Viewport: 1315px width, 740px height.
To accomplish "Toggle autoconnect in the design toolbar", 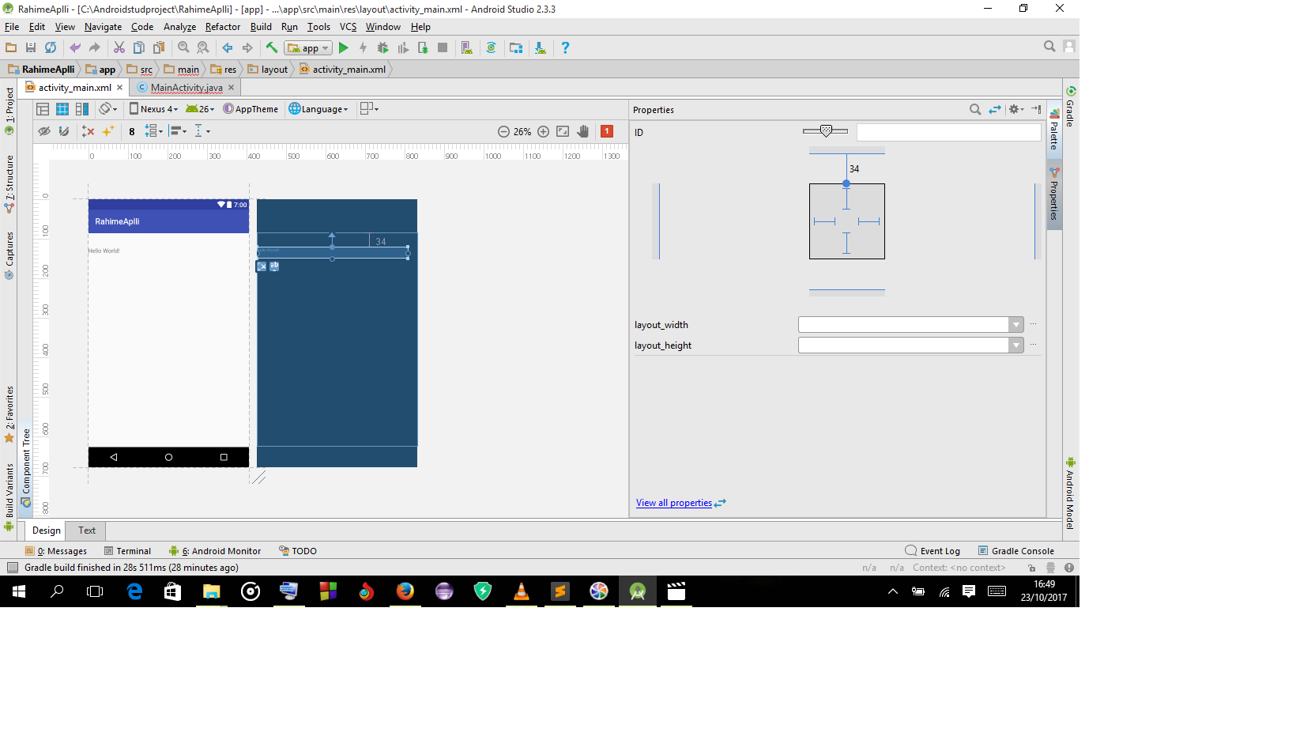I will [64, 131].
